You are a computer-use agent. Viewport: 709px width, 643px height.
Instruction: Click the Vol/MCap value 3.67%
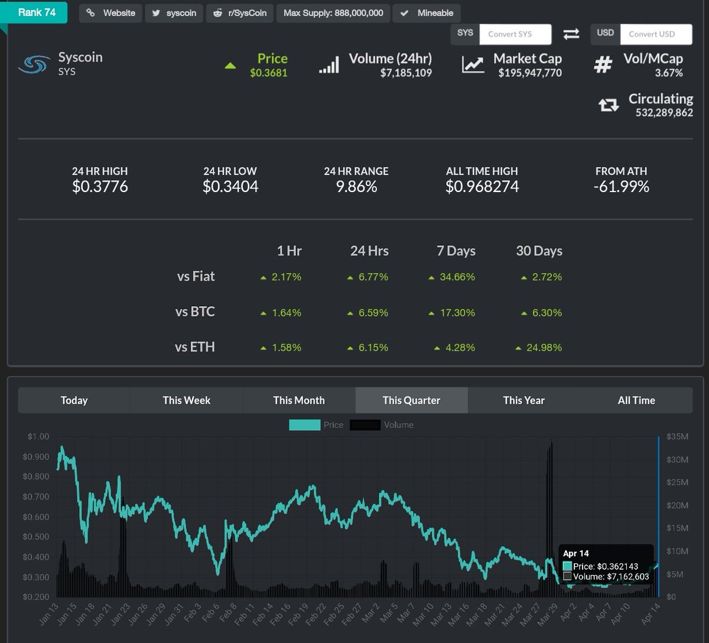click(x=669, y=73)
